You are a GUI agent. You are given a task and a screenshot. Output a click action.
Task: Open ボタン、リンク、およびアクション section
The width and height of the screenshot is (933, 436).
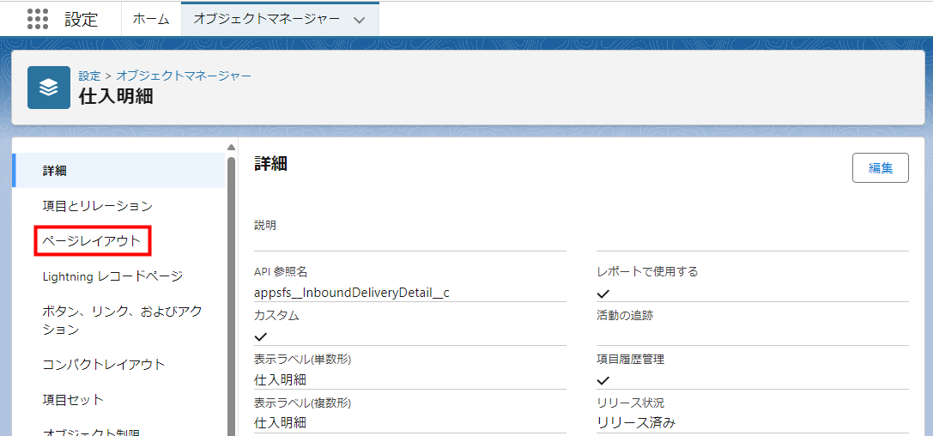coord(122,320)
